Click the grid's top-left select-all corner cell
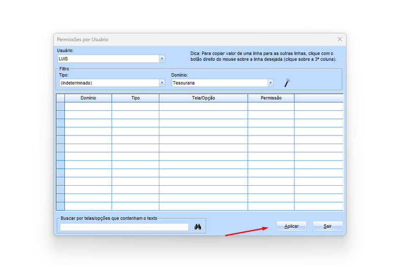Viewport: 406px width, 271px height. click(x=60, y=98)
